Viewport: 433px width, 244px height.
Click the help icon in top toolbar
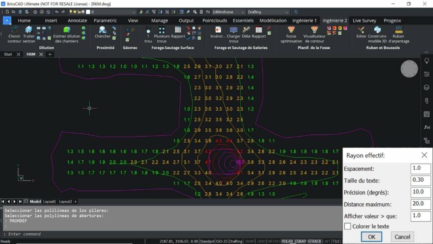coord(296,12)
